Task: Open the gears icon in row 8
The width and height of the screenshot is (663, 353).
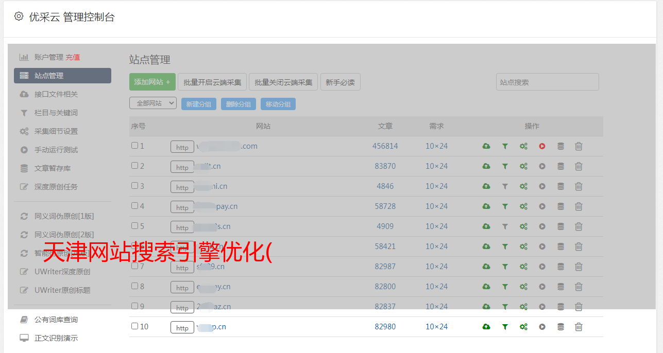Action: [523, 287]
